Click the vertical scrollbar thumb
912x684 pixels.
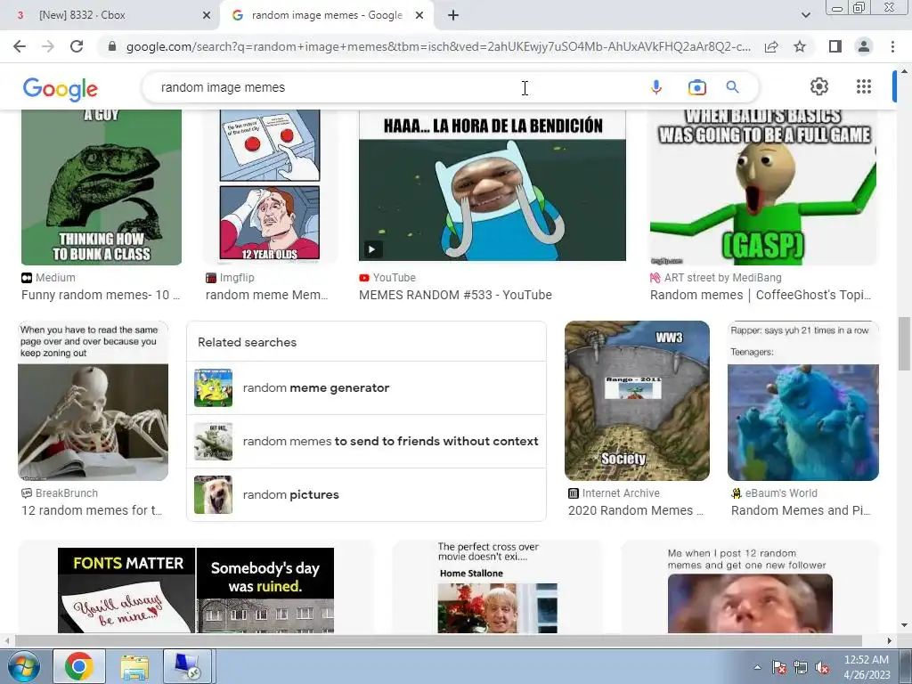903,343
